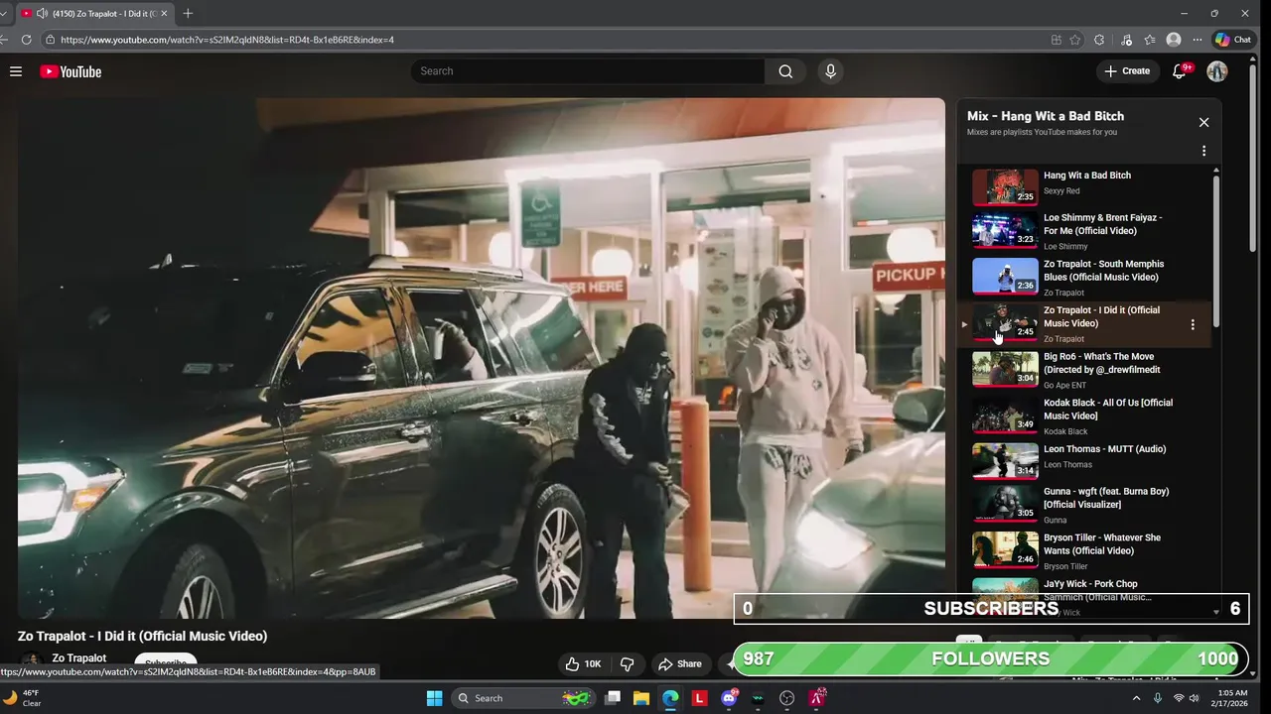The width and height of the screenshot is (1271, 714).
Task: Open volume settings in system tray
Action: [1194, 698]
